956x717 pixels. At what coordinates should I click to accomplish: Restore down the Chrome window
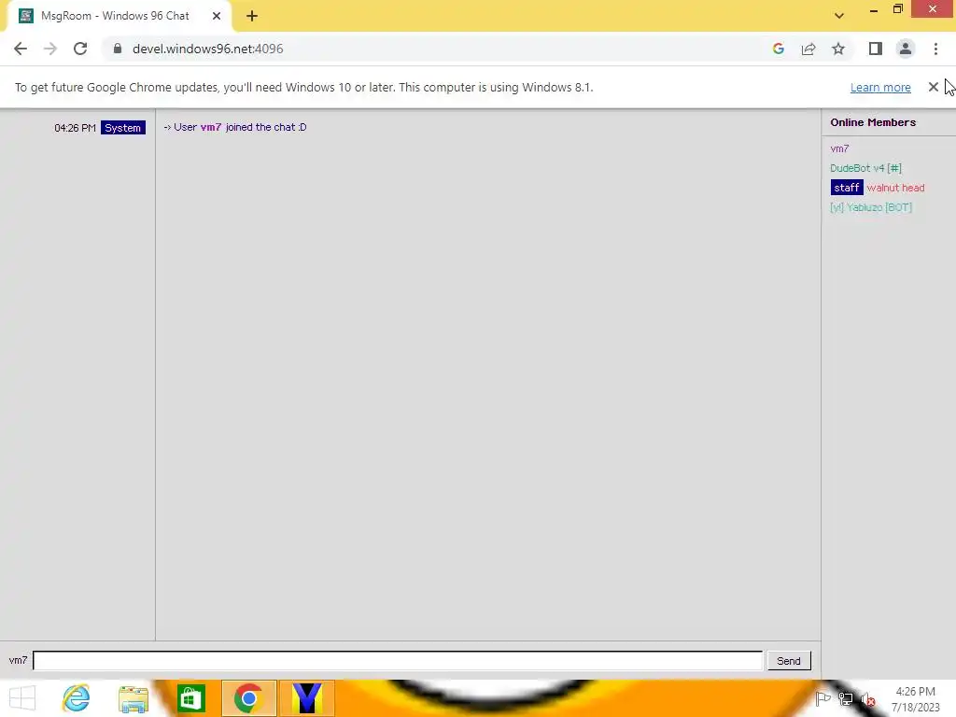point(898,9)
